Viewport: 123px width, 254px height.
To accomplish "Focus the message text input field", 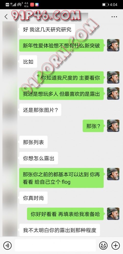I will pyautogui.click(x=55, y=245).
